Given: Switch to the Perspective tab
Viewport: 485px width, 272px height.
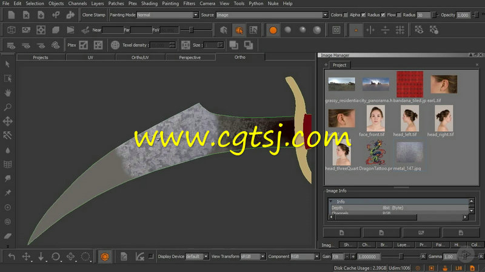Looking at the screenshot, I should [190, 57].
